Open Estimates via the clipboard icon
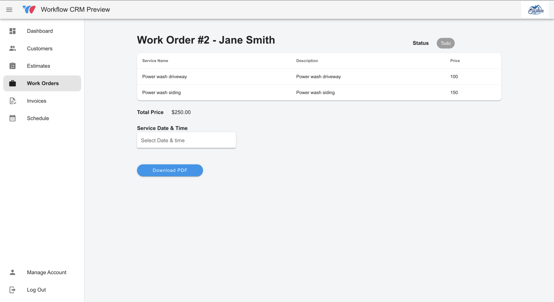Image resolution: width=554 pixels, height=302 pixels. (x=12, y=66)
